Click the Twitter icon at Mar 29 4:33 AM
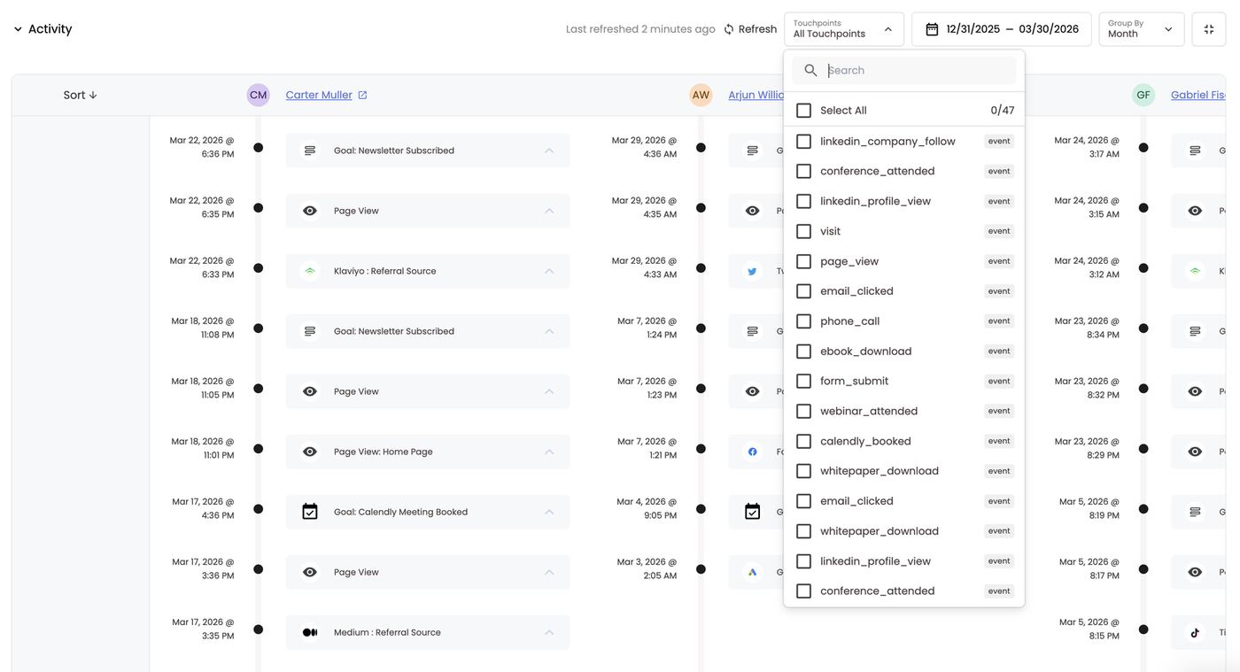The width and height of the screenshot is (1240, 672). tap(752, 271)
